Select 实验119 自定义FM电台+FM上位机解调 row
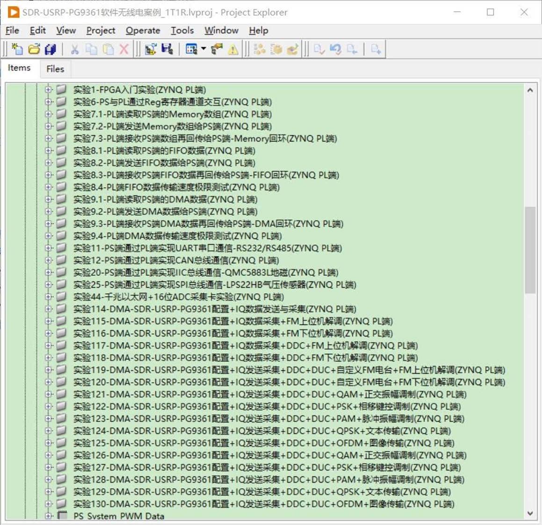The height and width of the screenshot is (525, 542). [x=289, y=370]
